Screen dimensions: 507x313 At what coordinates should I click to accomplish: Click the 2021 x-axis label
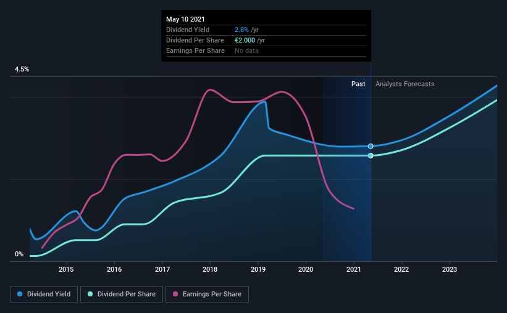354,269
